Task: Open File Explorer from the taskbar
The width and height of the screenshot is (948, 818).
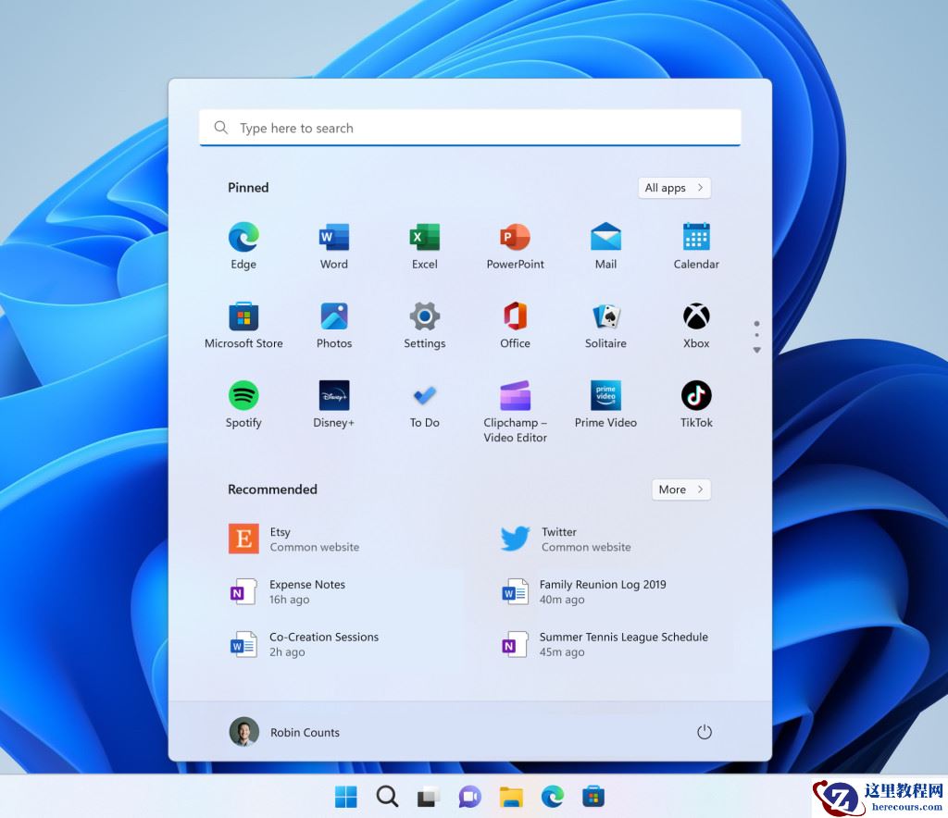Action: tap(511, 795)
